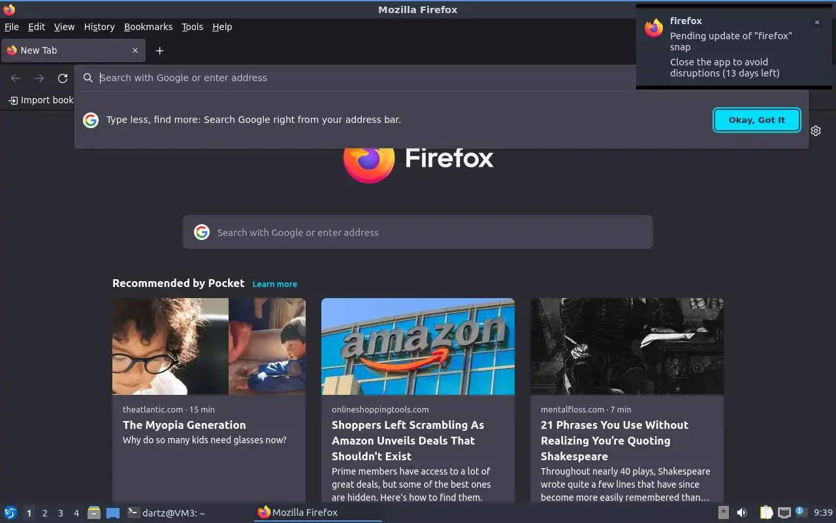Open the File menu
This screenshot has height=523, width=836.
click(x=12, y=27)
